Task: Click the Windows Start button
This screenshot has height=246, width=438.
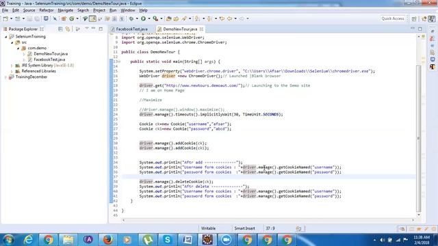Action: (x=8, y=240)
